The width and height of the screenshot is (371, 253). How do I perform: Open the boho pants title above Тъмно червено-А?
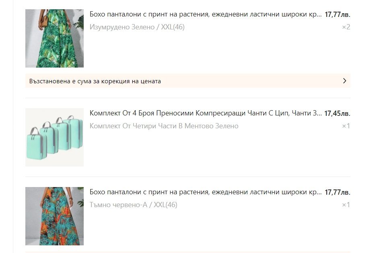pos(206,192)
